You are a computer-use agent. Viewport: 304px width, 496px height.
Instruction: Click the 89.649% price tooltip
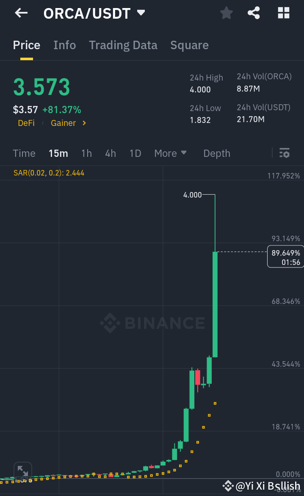tap(285, 256)
